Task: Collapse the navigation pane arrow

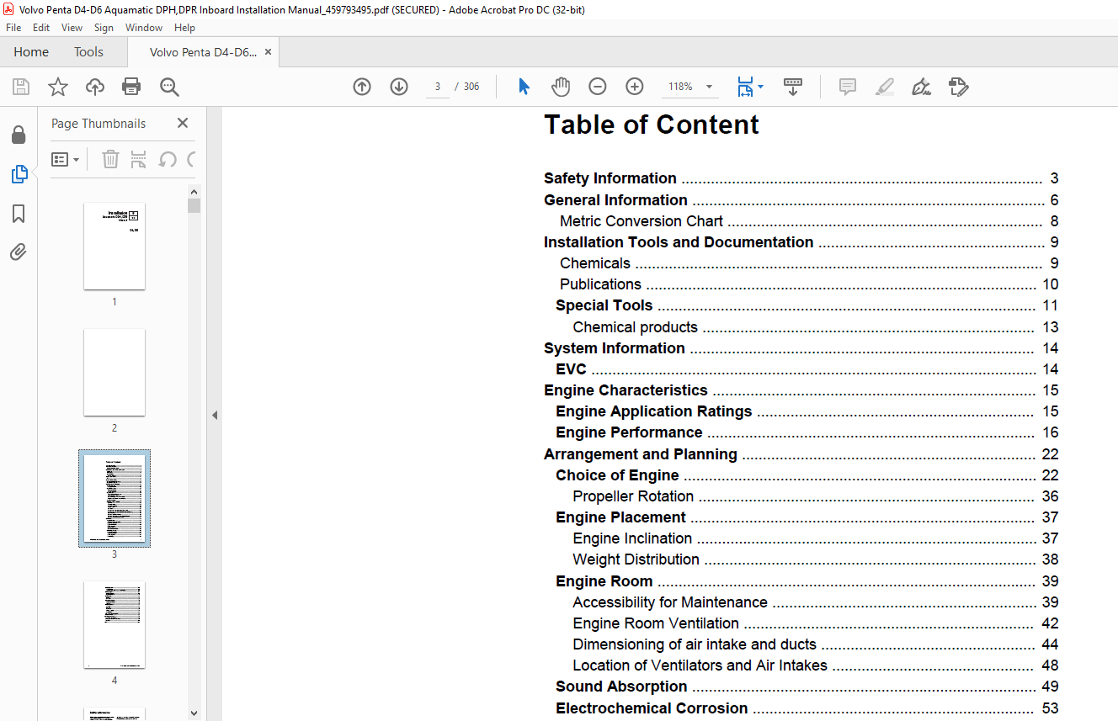Action: (215, 415)
